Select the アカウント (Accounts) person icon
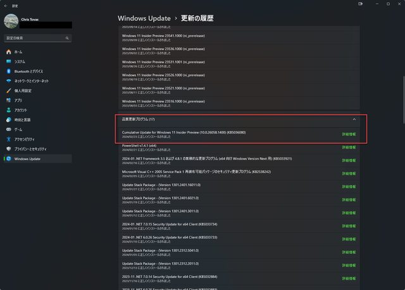 [x=9, y=110]
